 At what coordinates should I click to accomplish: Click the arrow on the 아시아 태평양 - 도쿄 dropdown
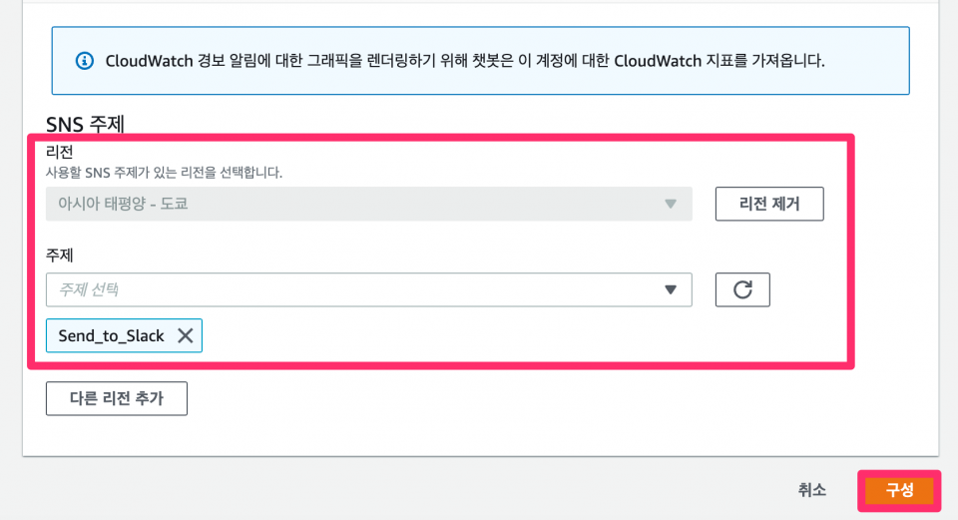tap(671, 204)
